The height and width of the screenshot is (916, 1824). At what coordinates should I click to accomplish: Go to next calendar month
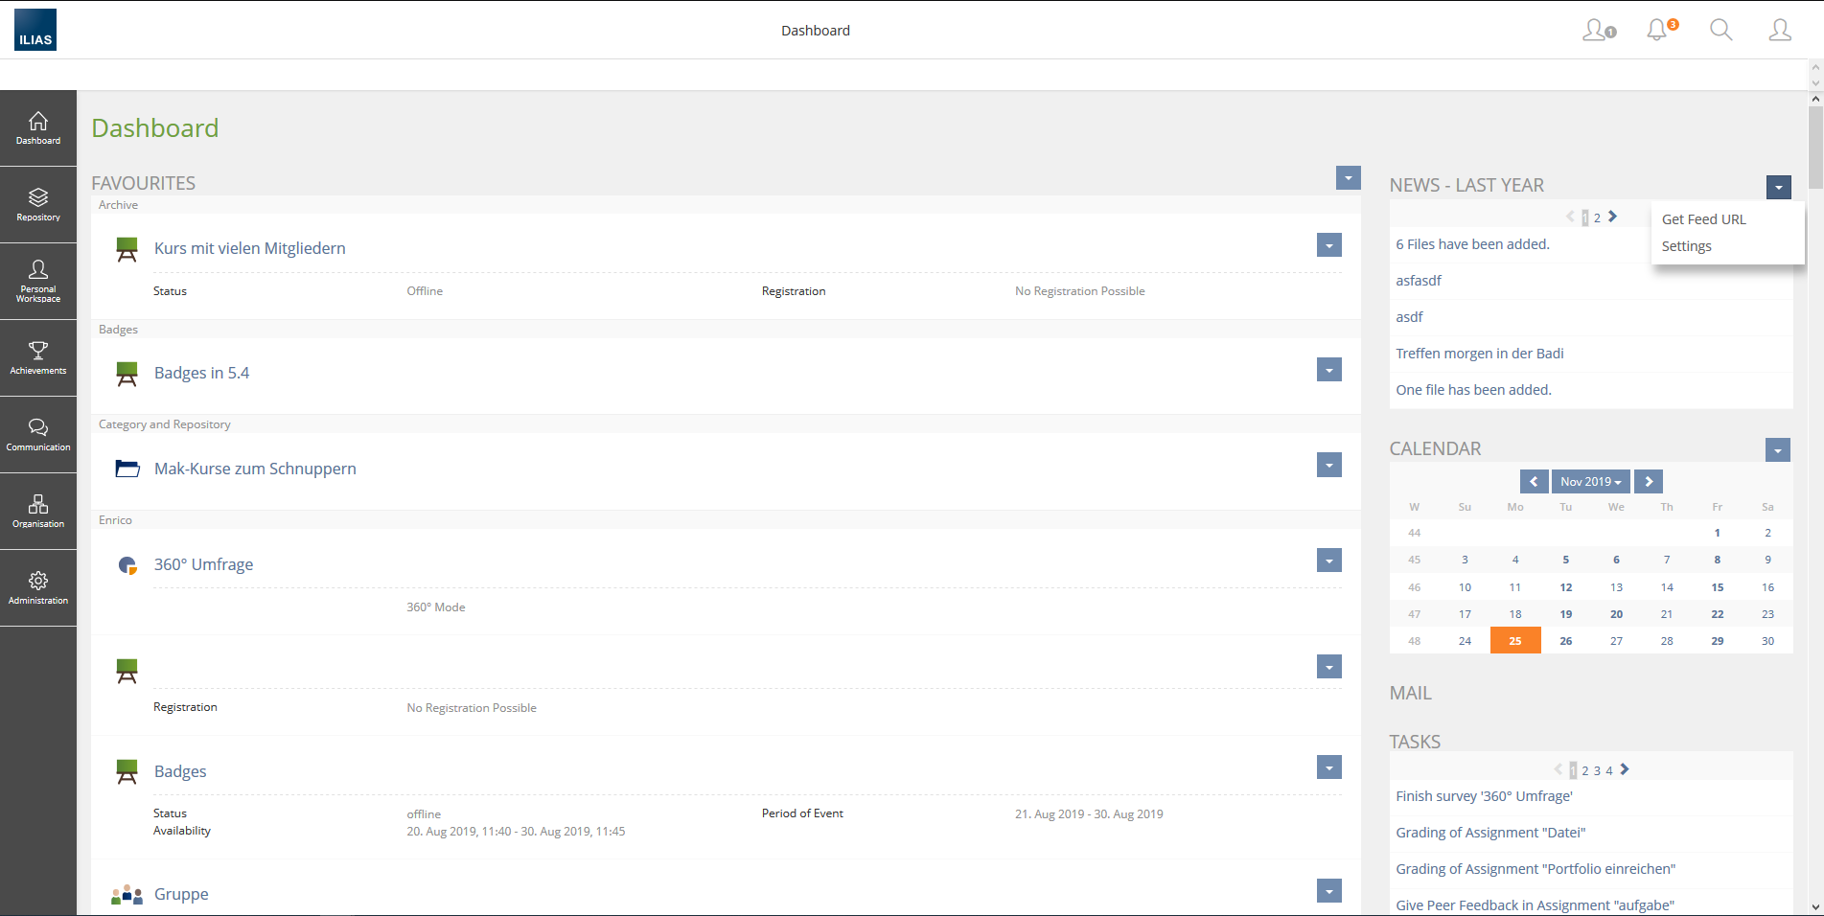click(1649, 482)
